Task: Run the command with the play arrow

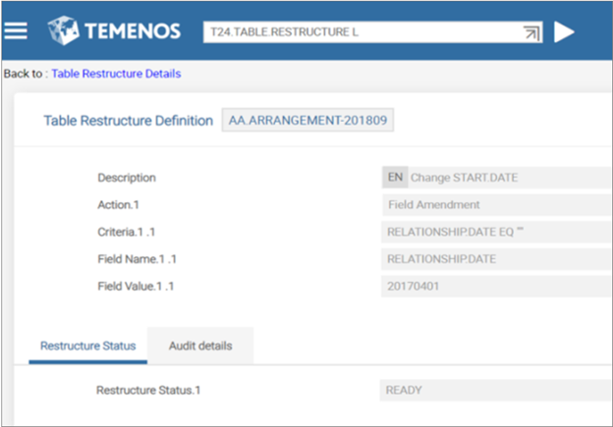Action: click(564, 31)
